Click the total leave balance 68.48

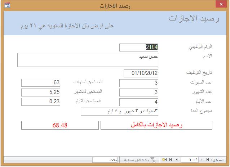(x=60, y=125)
